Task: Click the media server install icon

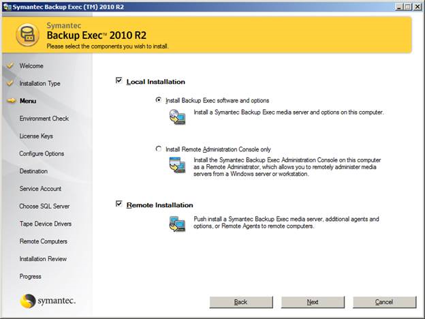Action: [x=177, y=117]
